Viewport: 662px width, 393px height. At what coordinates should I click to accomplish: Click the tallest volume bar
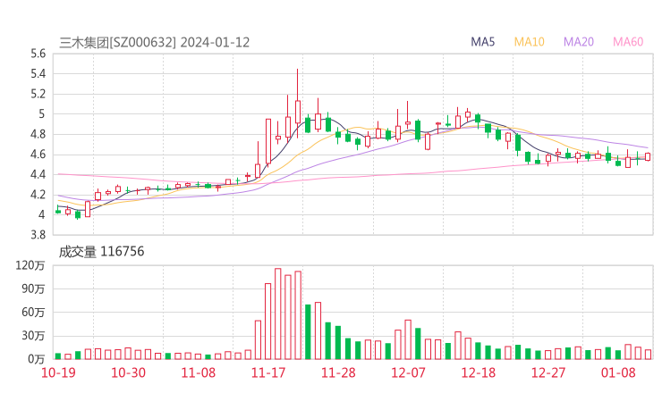coord(278,314)
